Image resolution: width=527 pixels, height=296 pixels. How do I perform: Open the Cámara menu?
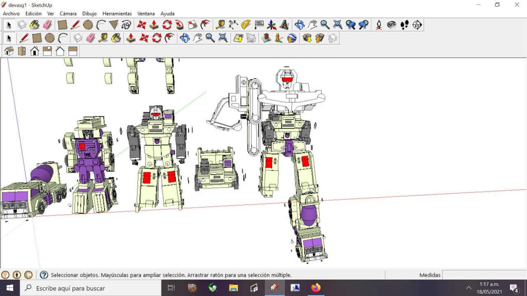click(68, 14)
